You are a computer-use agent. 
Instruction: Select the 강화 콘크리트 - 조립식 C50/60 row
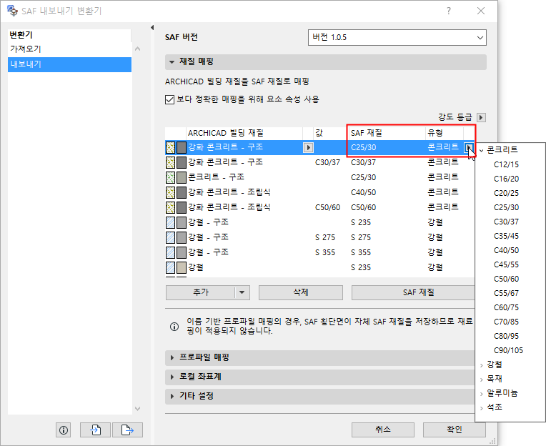tap(319, 207)
